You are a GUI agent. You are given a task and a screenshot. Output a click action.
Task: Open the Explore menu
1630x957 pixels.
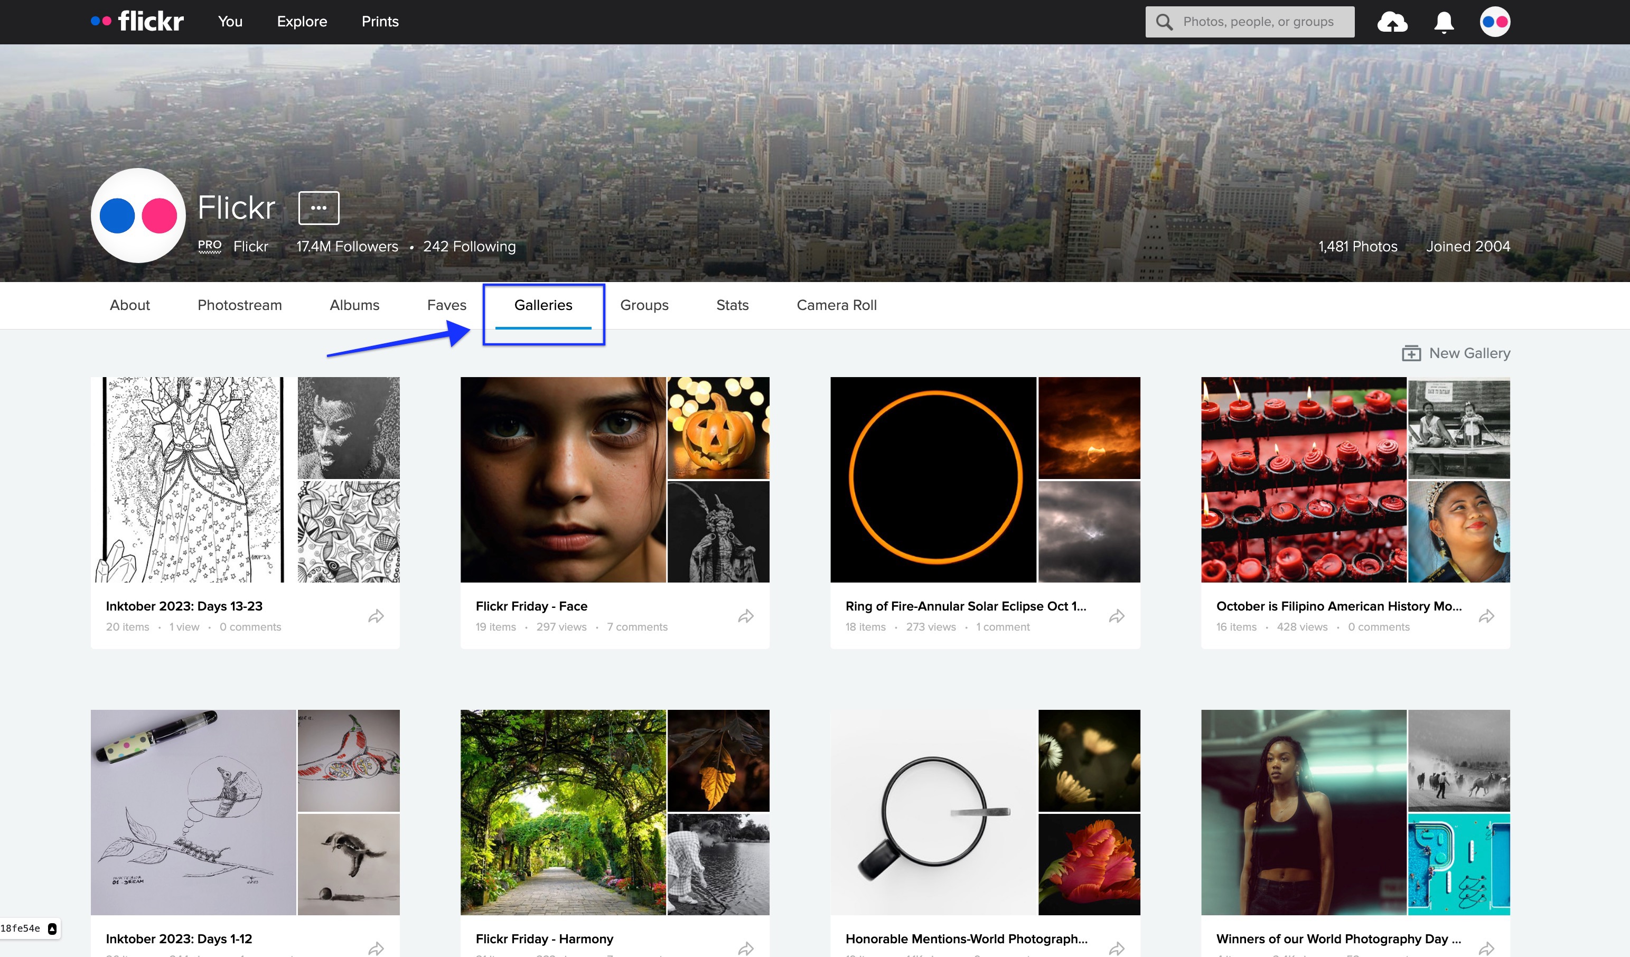(x=302, y=21)
